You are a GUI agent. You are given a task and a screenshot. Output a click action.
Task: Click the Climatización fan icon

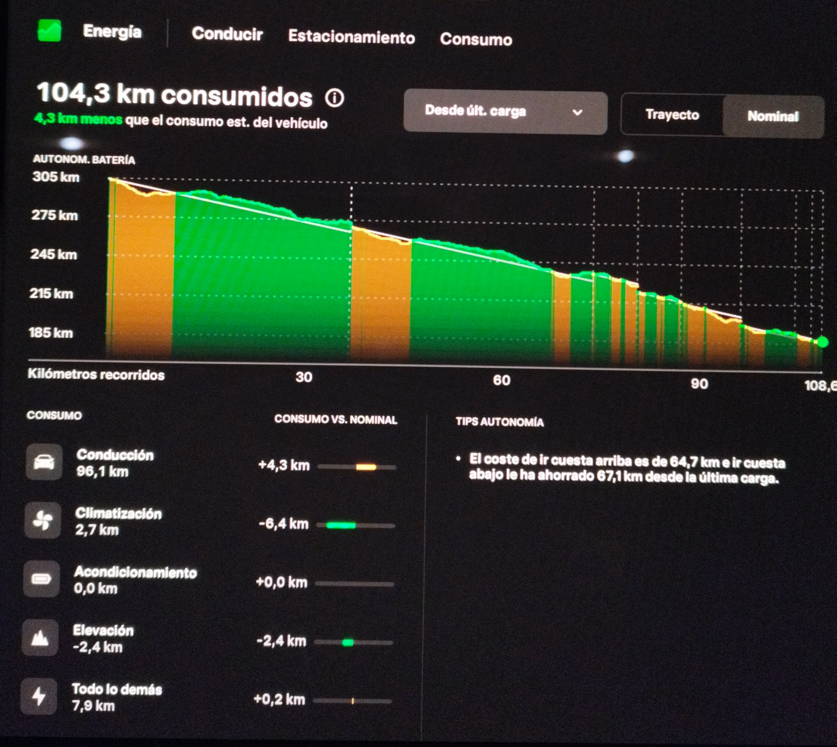[42, 521]
